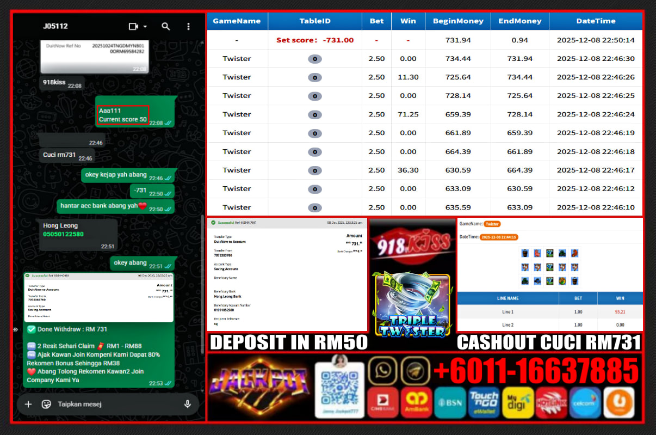Image resolution: width=656 pixels, height=435 pixels.
Task: Click the GameName column header
Action: click(237, 21)
